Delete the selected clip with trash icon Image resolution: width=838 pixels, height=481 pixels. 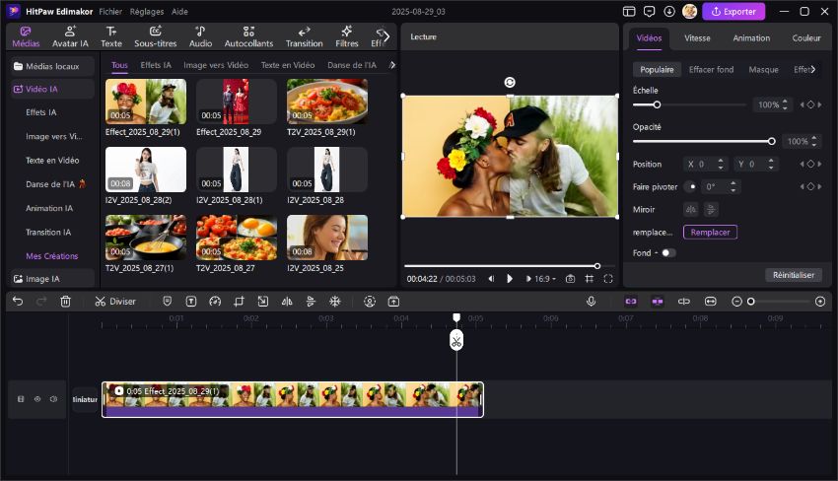click(65, 302)
